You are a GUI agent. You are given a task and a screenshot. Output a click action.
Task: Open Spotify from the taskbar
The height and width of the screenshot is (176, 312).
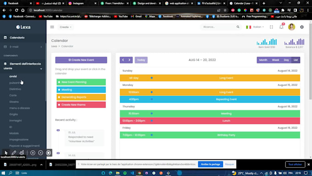[x=125, y=173]
